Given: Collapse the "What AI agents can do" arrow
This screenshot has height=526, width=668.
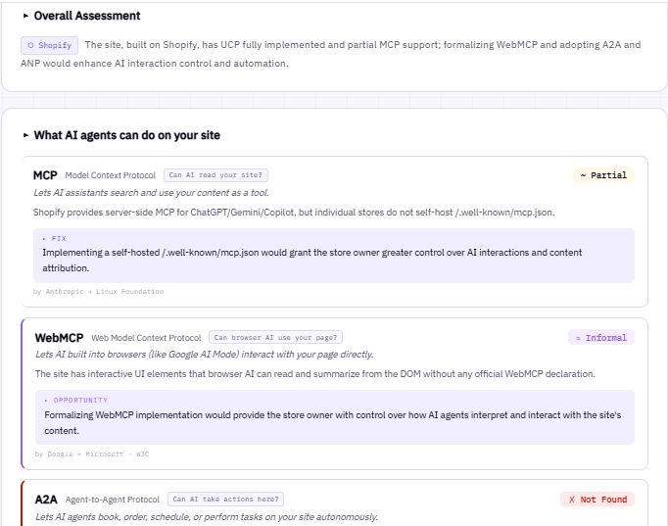Looking at the screenshot, I should pos(26,135).
